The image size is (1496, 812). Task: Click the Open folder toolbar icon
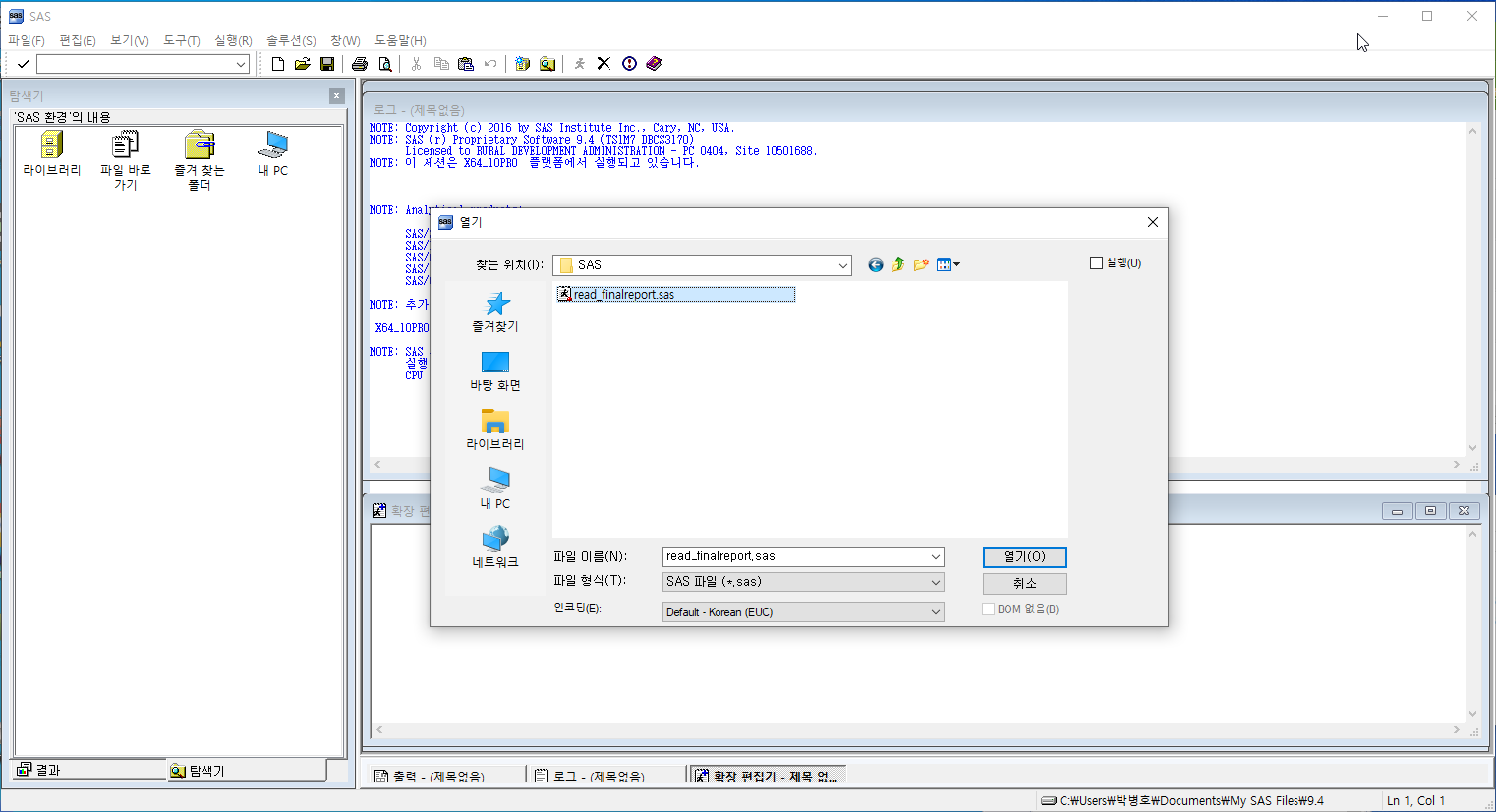[x=302, y=64]
